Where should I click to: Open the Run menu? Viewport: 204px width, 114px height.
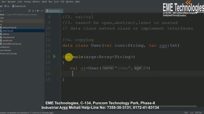(50, 2)
